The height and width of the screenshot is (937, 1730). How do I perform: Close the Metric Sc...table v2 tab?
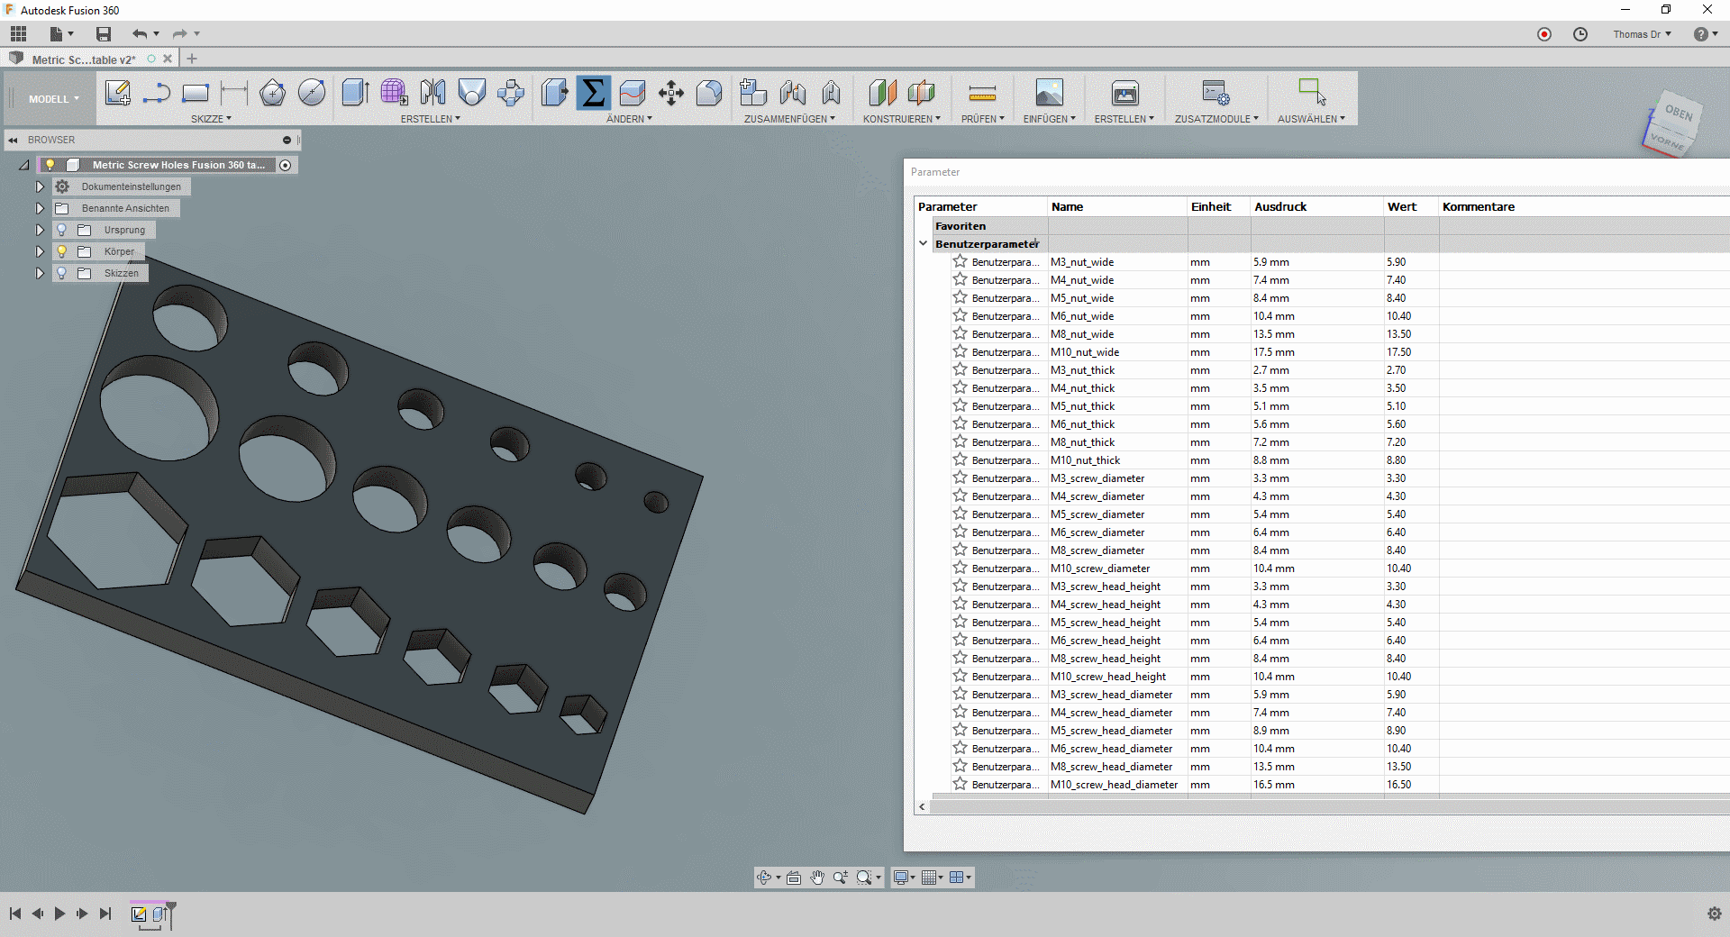coord(168,59)
